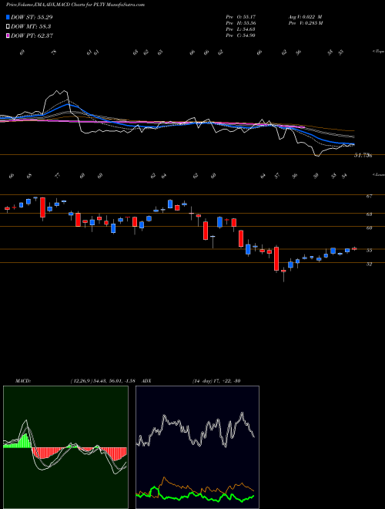
Task: Click the 'Pre O: 55.17' value
Action: tap(241, 16)
